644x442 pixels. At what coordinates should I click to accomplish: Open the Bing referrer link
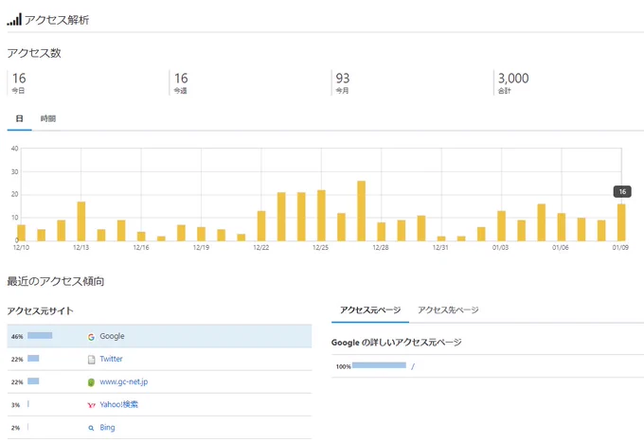[107, 427]
